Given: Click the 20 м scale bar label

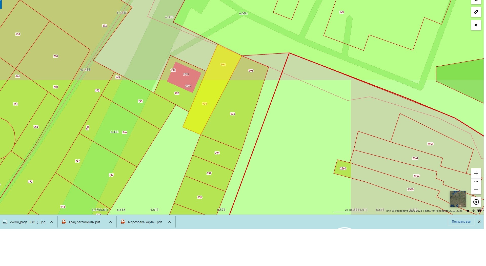Looking at the screenshot, I should [348, 210].
